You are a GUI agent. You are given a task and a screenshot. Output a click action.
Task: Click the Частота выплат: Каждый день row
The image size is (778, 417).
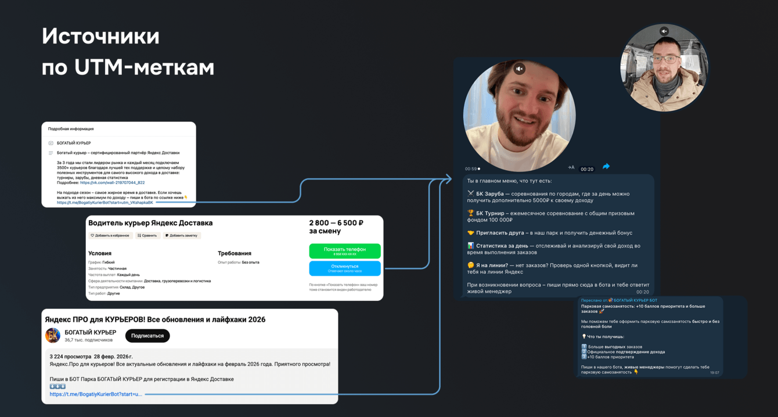point(114,275)
